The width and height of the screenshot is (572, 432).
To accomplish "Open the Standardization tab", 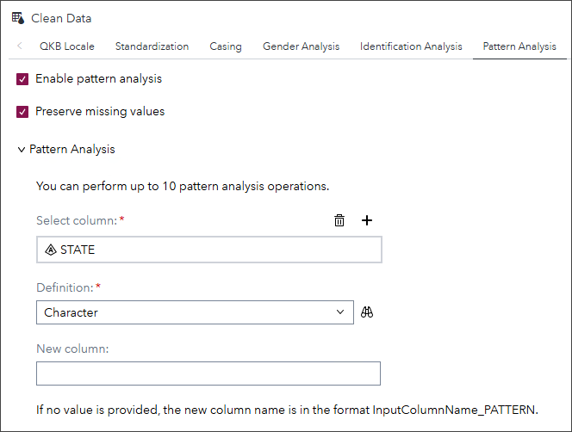I will coord(152,46).
